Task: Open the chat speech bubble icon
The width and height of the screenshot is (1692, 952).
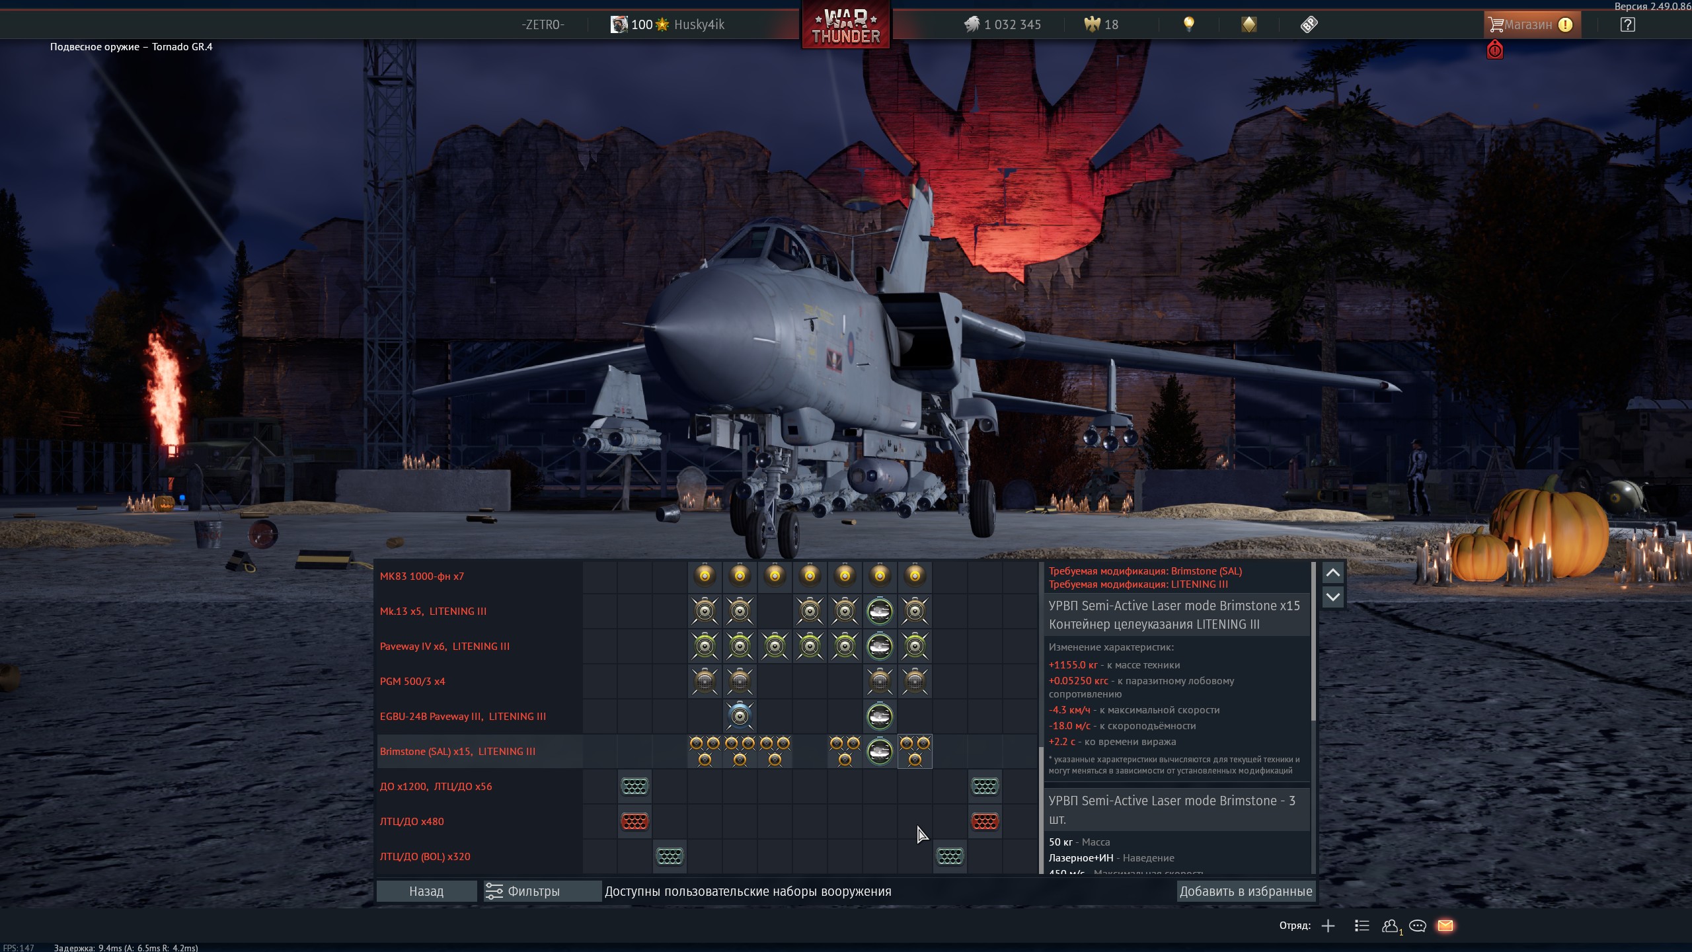Action: coord(1417,926)
